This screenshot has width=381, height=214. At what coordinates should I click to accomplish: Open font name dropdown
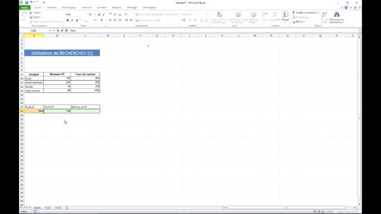86,14
